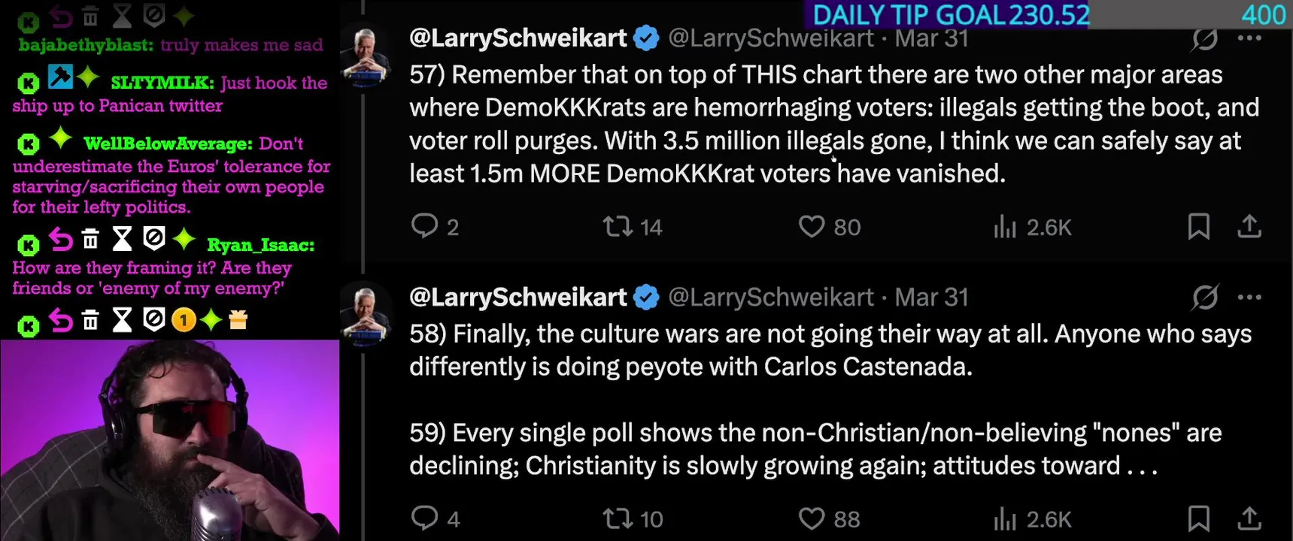1293x541 pixels.
Task: Click the Ryan_Isaac username in chat
Action: (x=260, y=245)
